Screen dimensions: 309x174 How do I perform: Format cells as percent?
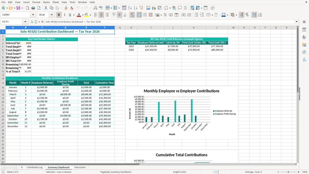[165, 15]
